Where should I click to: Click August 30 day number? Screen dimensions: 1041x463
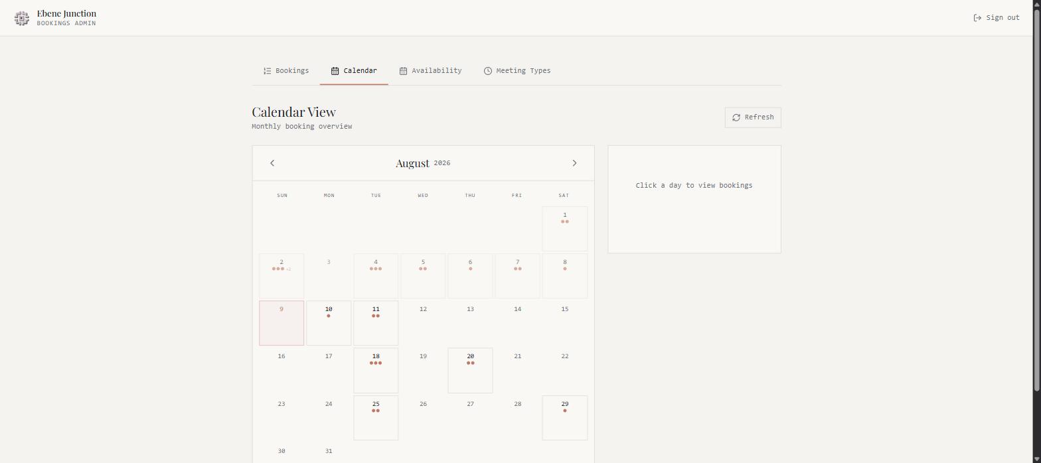[281, 451]
